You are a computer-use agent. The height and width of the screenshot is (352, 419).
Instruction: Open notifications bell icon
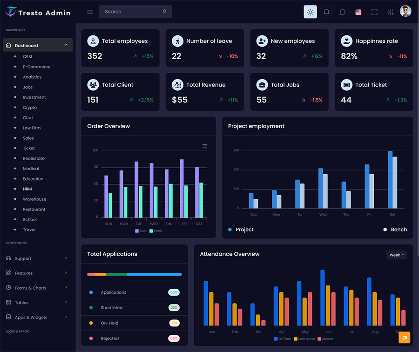326,12
